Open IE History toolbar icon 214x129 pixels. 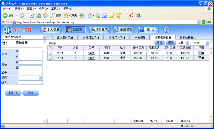tap(82, 15)
